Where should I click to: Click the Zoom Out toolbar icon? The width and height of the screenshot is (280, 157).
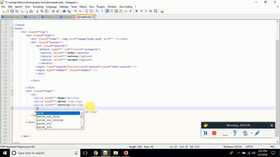[80, 11]
